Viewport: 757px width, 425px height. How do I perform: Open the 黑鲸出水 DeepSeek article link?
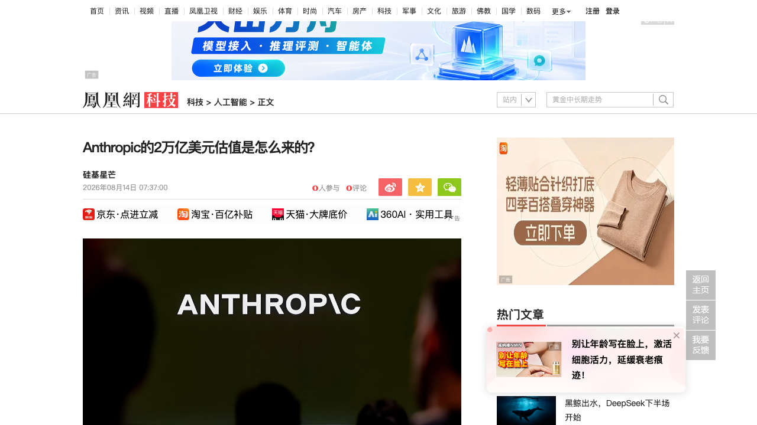pyautogui.click(x=617, y=410)
